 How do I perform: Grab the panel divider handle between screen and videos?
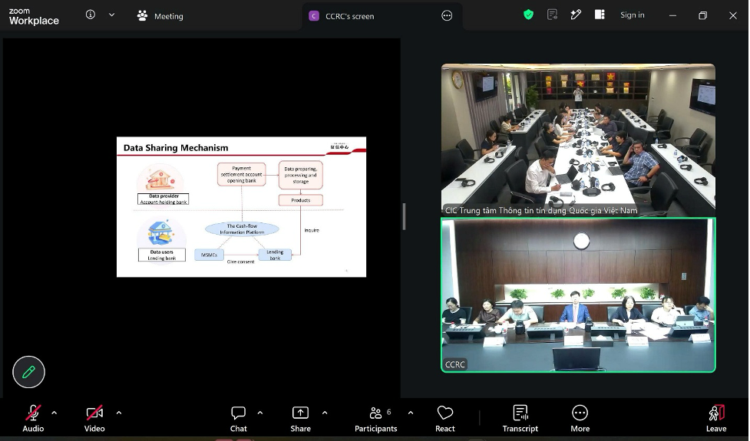tap(405, 216)
